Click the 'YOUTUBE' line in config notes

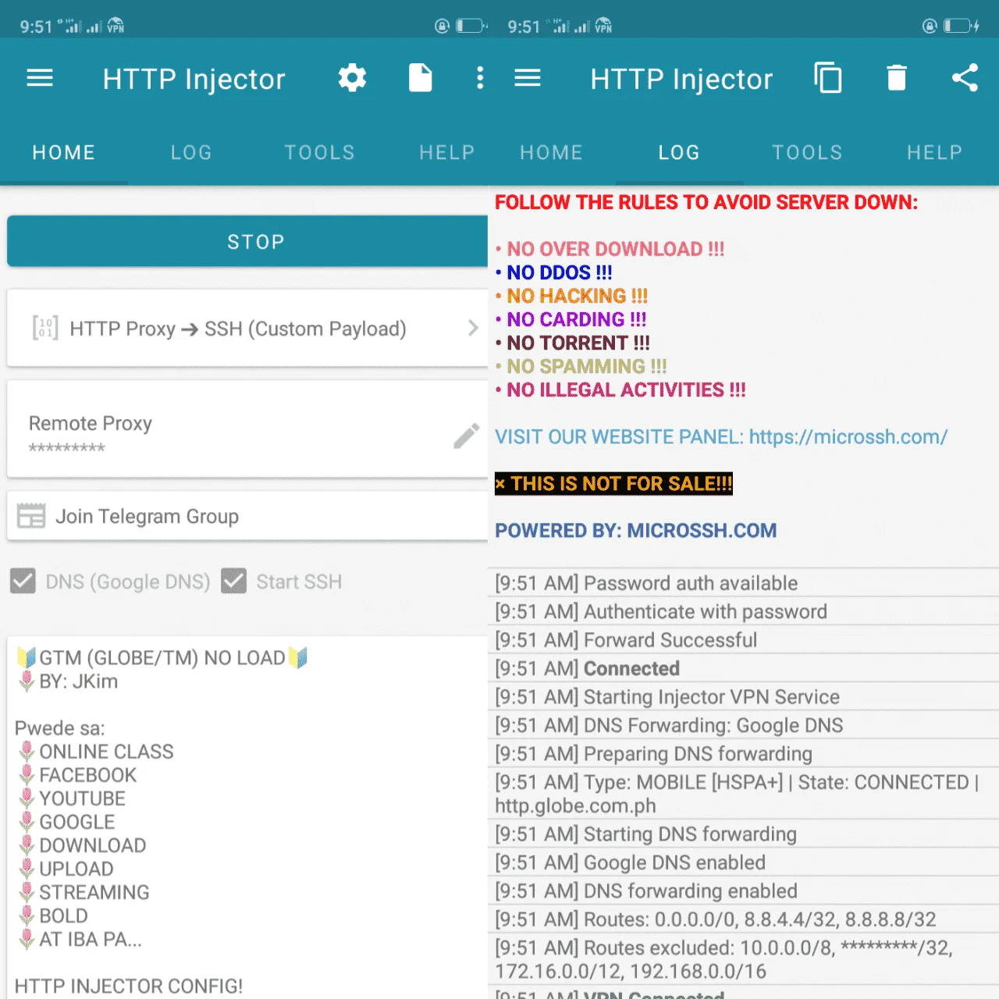tap(72, 798)
